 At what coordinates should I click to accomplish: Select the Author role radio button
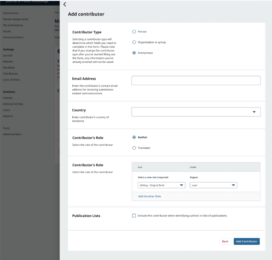[134, 137]
